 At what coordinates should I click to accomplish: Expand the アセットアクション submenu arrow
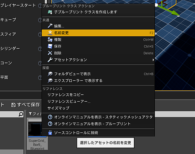pyautogui.click(x=153, y=60)
